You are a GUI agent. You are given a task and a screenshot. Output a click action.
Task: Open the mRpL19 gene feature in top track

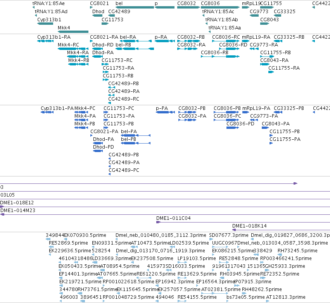click(245, 7)
